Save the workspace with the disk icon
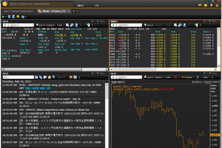The width and height of the screenshot is (222, 148). click(9, 17)
